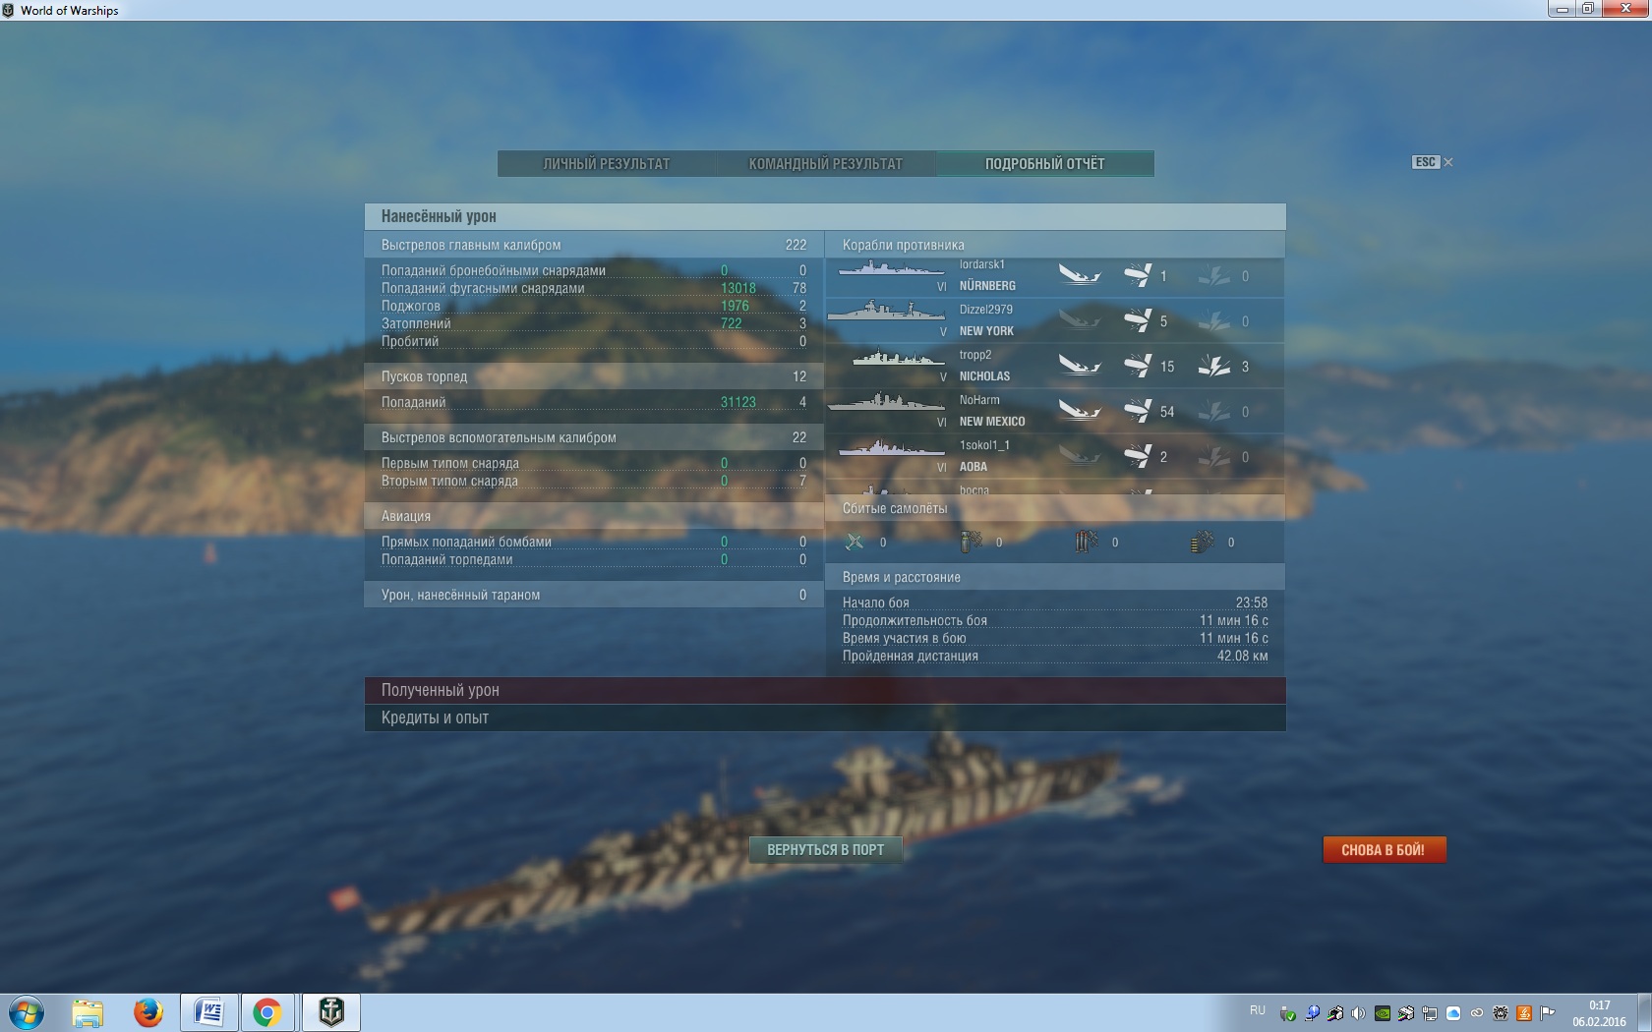Click the Nürnberg ship silhouette icon
Screen dimensions: 1652x1032
(891, 268)
